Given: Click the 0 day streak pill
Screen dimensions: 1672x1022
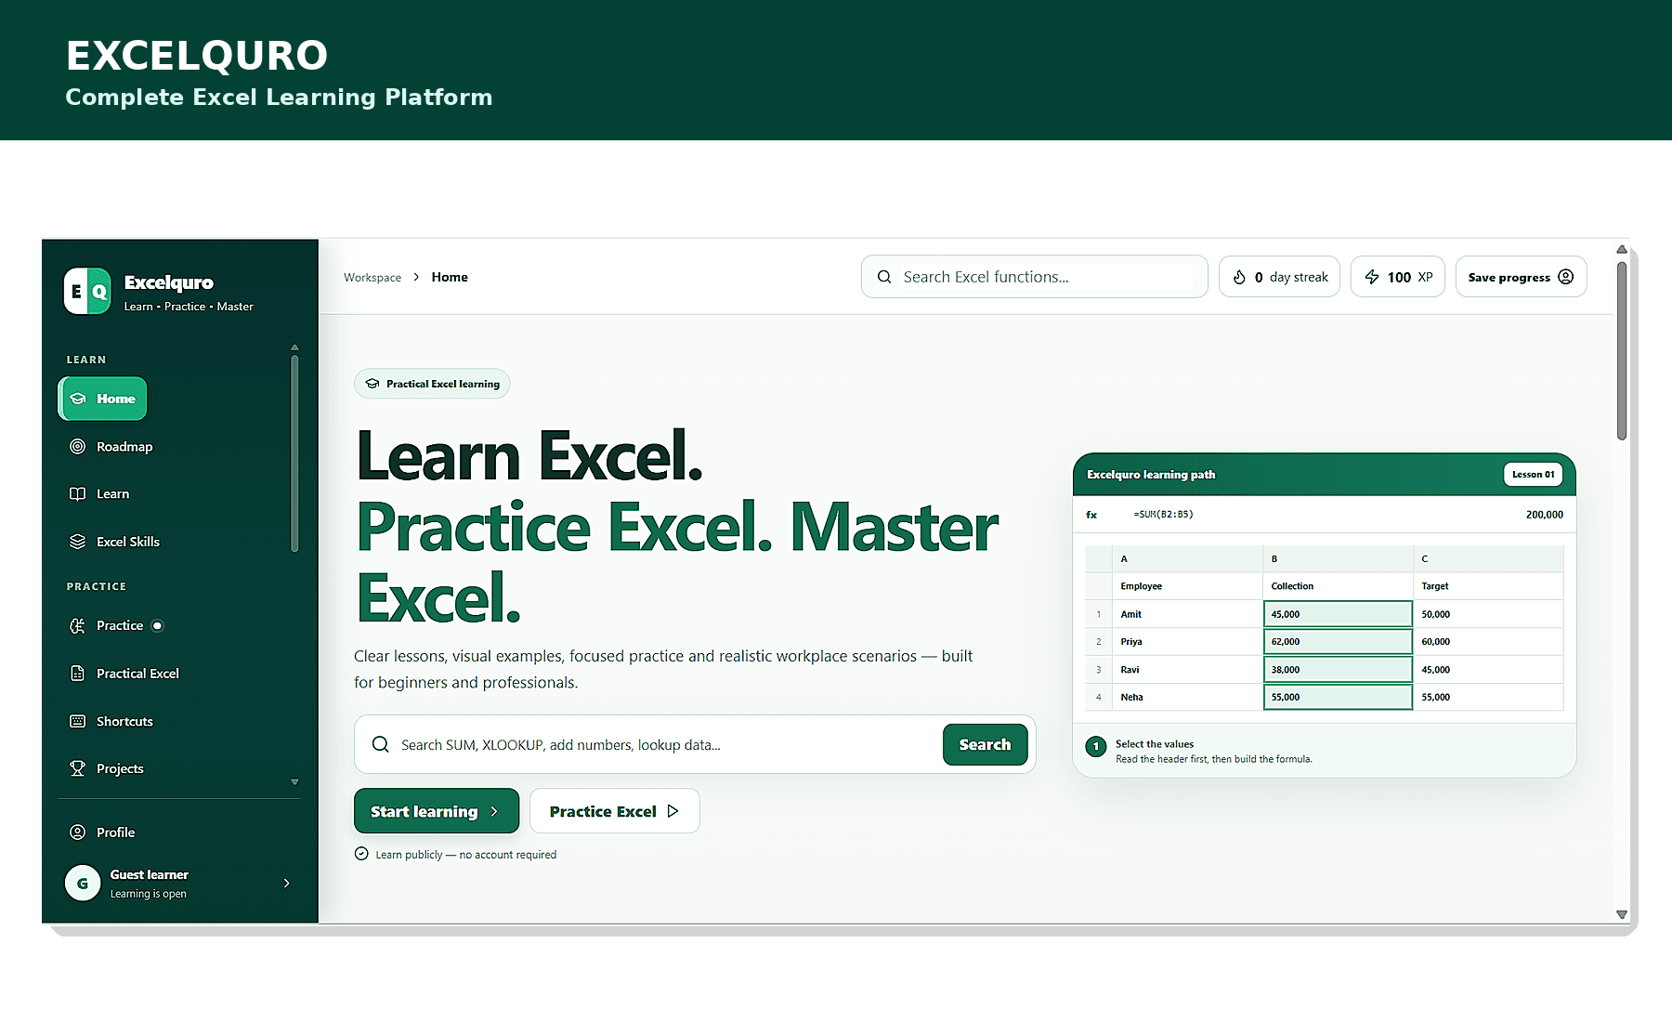Looking at the screenshot, I should tap(1280, 277).
